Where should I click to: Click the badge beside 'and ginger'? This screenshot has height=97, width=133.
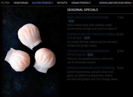[x=87, y=38]
